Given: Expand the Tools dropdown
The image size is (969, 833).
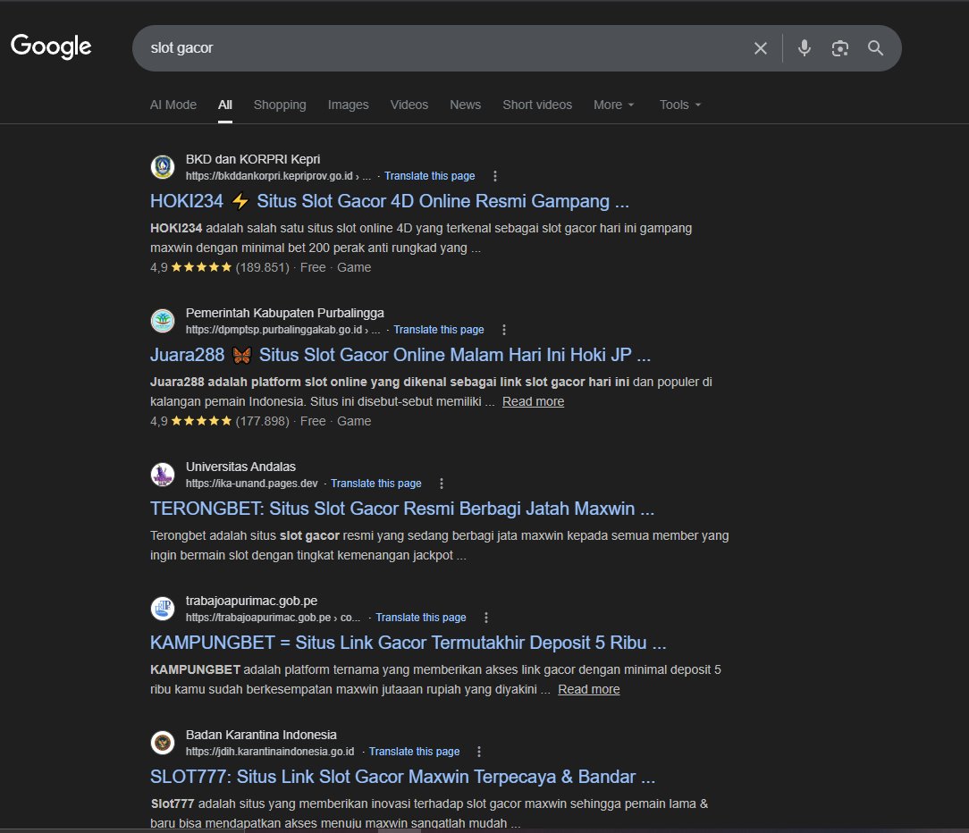Looking at the screenshot, I should [x=679, y=105].
